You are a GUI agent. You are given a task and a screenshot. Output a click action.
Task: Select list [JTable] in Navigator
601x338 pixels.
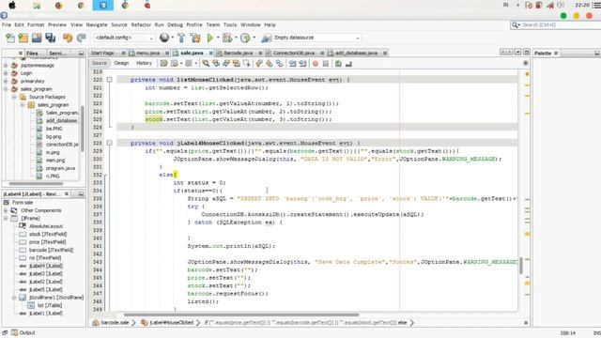pos(50,305)
